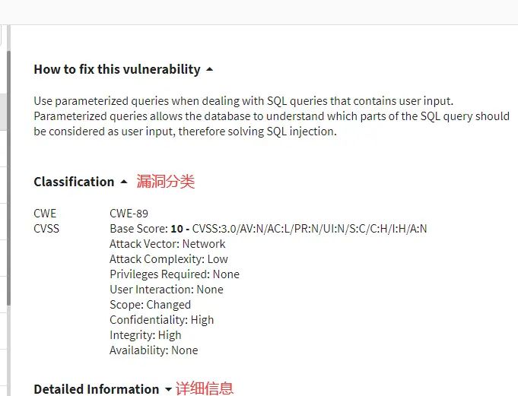The height and width of the screenshot is (396, 518).
Task: Select the Attack Complexity: Low line
Action: click(168, 259)
